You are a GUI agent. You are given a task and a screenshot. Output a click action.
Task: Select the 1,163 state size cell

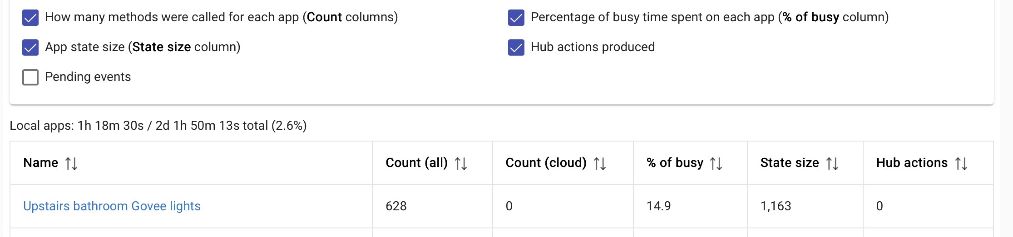point(776,206)
